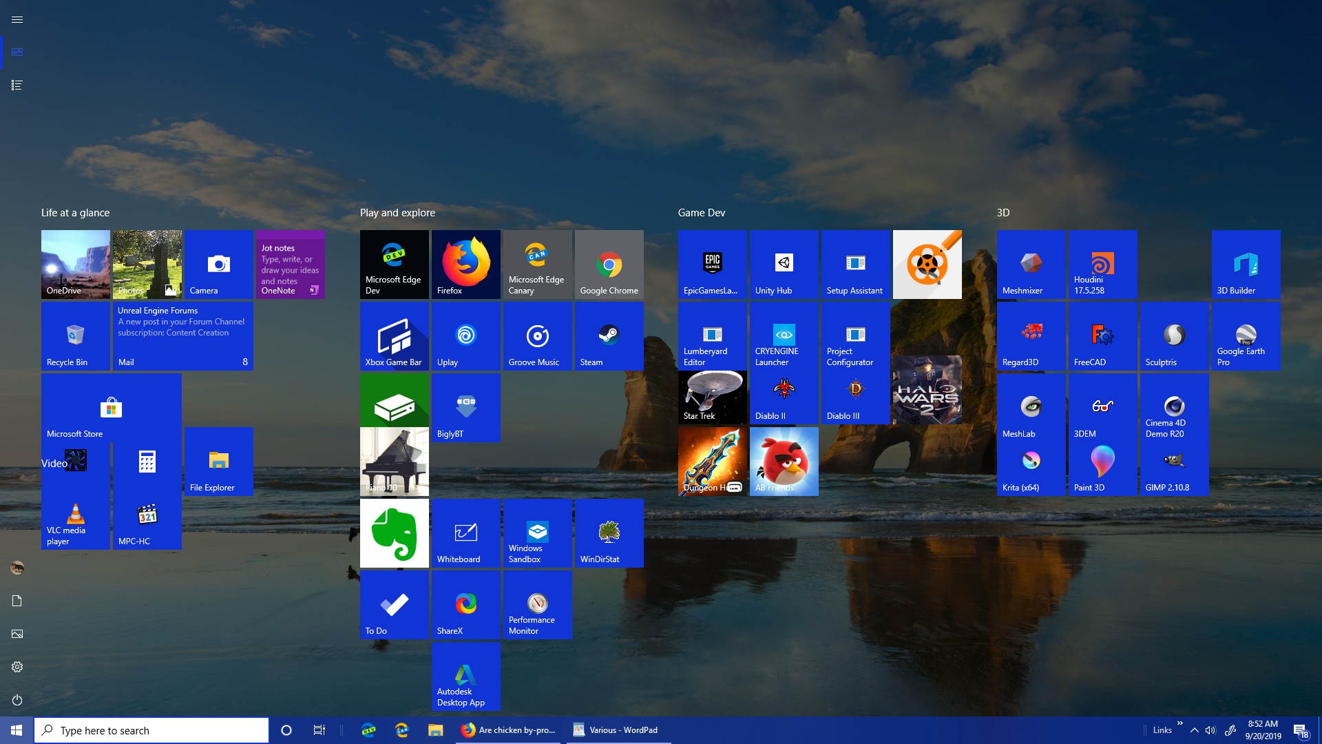
Task: Open MeshLab tile
Action: 1031,408
